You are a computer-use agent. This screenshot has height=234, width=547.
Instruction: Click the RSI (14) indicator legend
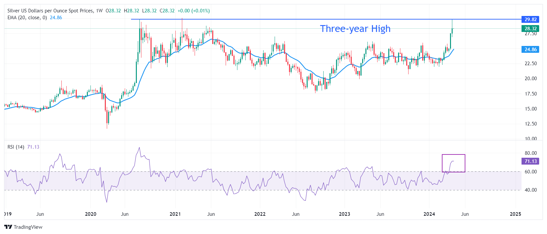(16, 147)
